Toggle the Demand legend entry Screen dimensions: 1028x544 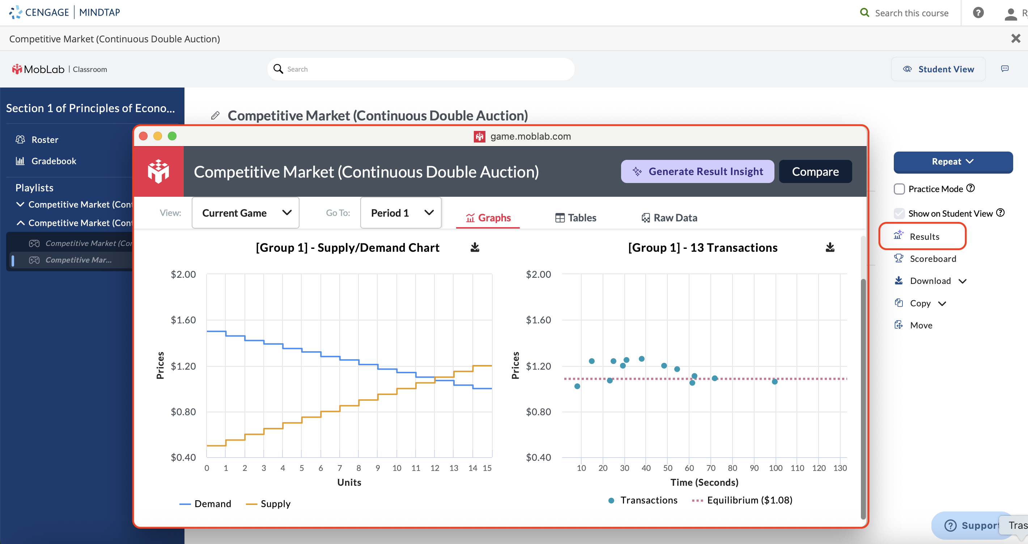(205, 504)
